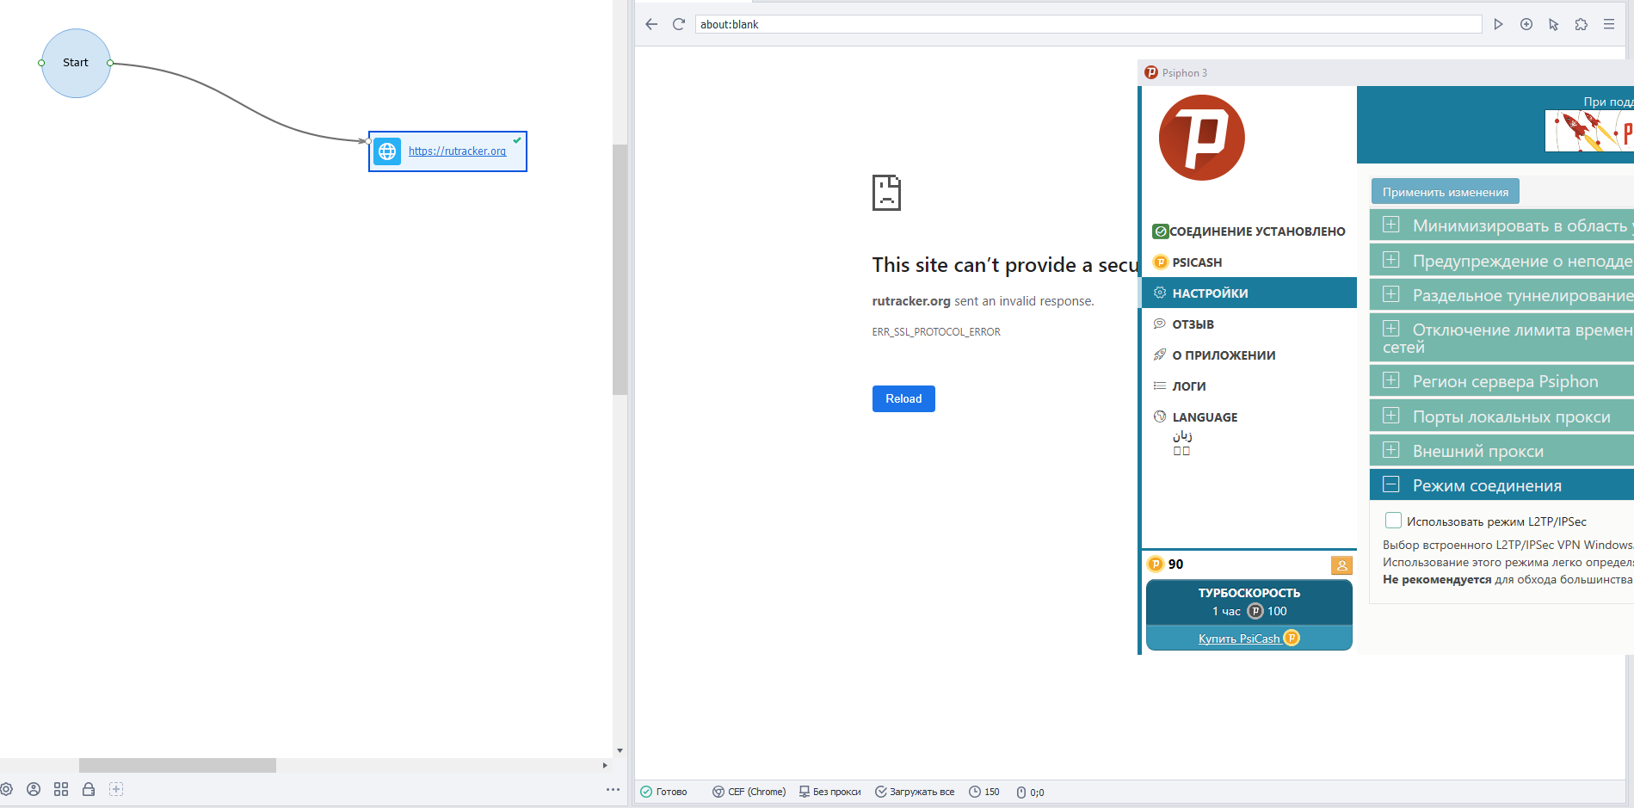Buy 'Турбоскорость' 1 hour speed boost
The width and height of the screenshot is (1634, 808).
[x=1249, y=602]
